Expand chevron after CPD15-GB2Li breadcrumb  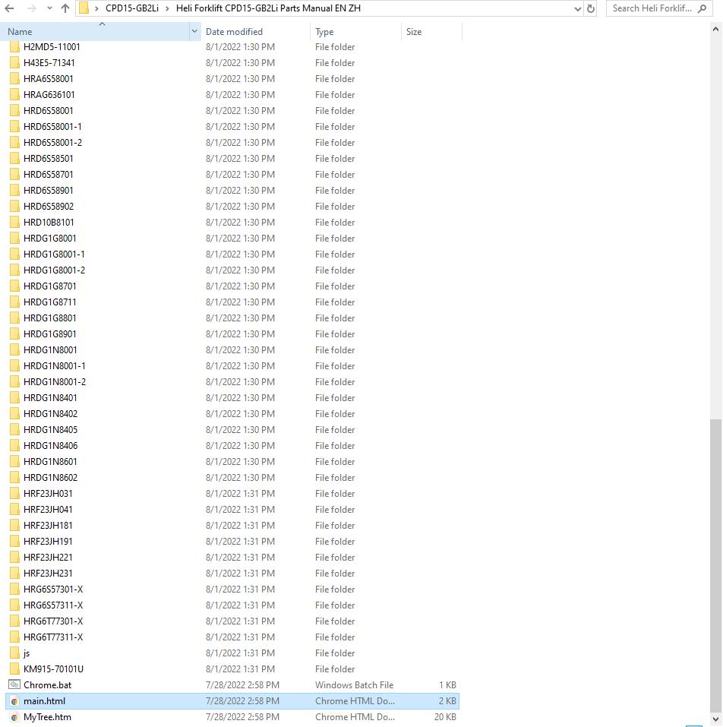click(x=167, y=8)
